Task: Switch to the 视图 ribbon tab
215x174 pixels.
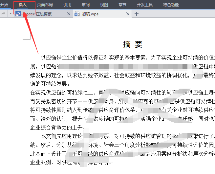Action: (x=104, y=5)
